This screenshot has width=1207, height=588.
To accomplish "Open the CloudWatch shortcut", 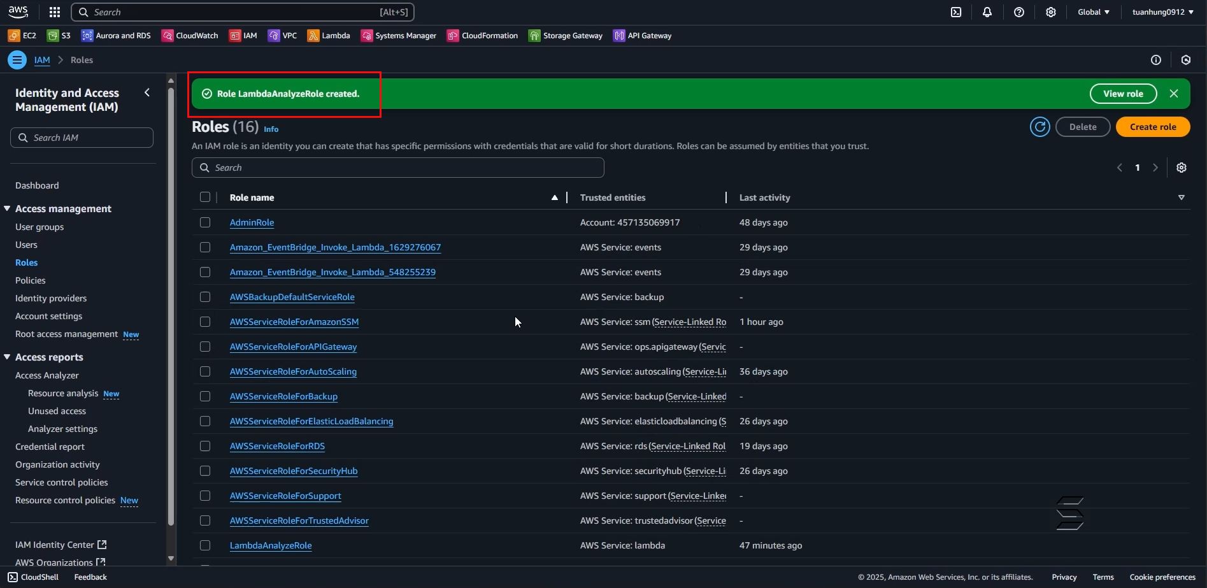I will point(190,36).
